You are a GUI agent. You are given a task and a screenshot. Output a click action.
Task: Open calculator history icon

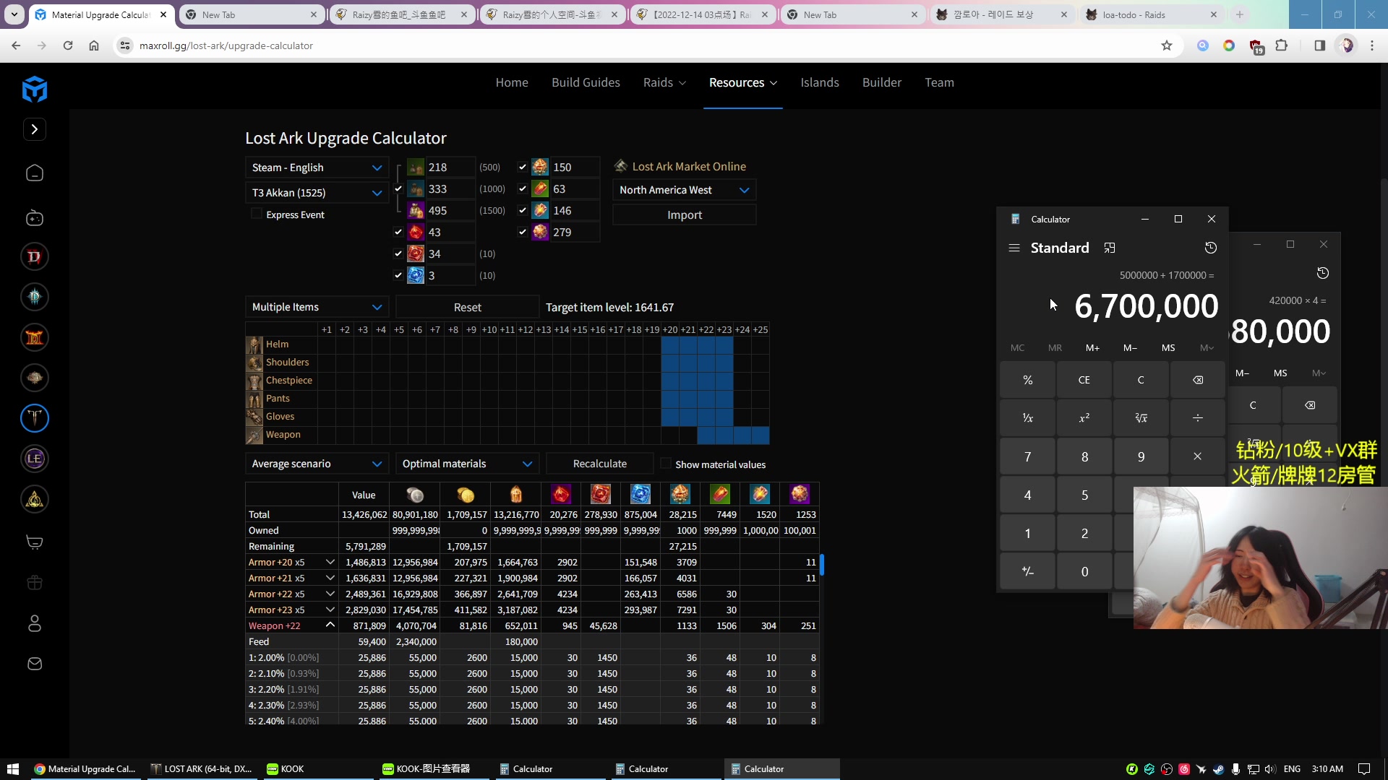1211,248
